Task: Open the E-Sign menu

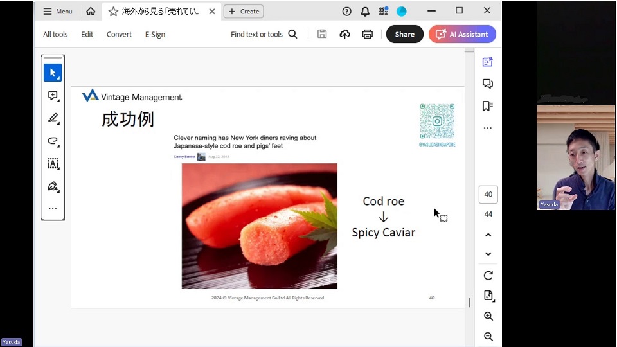Action: pyautogui.click(x=155, y=35)
